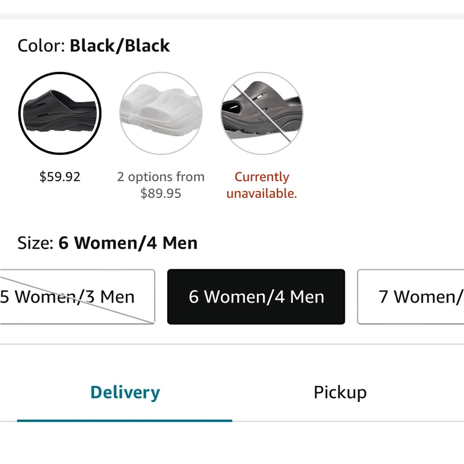Click the $59.92 price under black swatch
Viewport: 464px width, 464px height.
60,177
